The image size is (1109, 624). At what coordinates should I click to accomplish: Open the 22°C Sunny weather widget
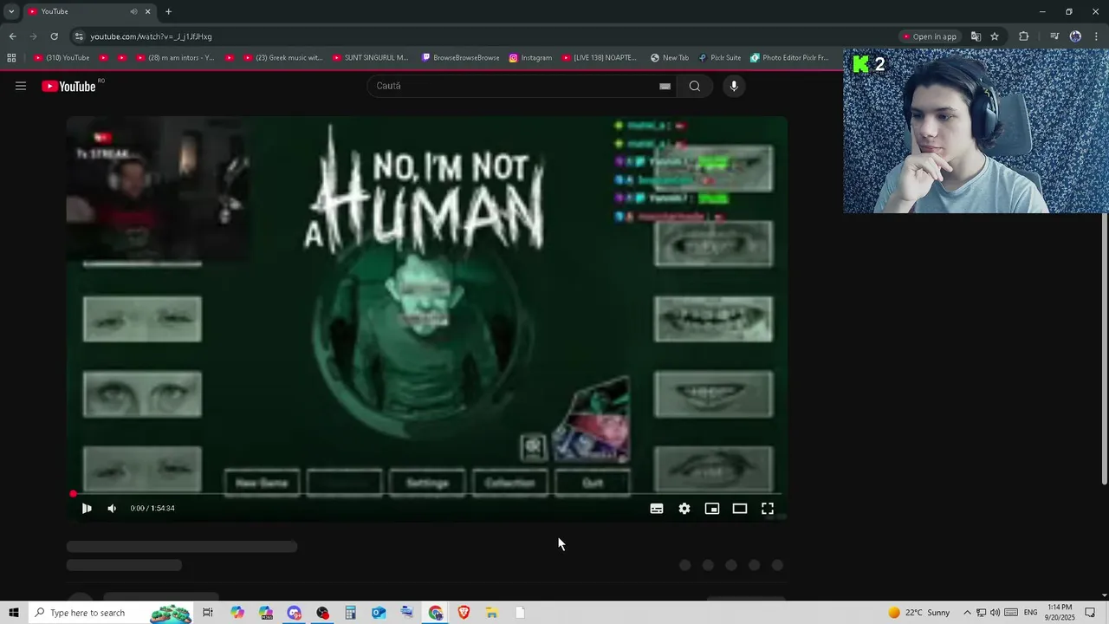pyautogui.click(x=919, y=613)
